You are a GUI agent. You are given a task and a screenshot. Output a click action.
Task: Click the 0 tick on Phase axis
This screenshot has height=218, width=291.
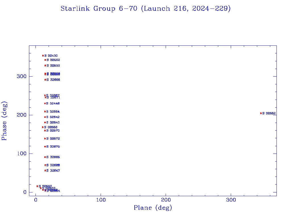point(25,192)
